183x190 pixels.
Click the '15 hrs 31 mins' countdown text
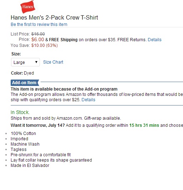tap(144, 125)
